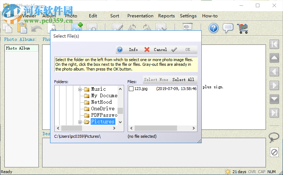Screen dimensions: 283x175
Task: Jump to last photo navigation button
Action: click(274, 113)
